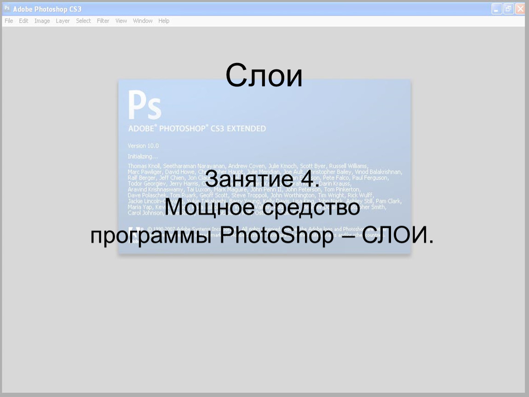Click the "Занятие 4." text line
The image size is (529, 397).
click(262, 179)
